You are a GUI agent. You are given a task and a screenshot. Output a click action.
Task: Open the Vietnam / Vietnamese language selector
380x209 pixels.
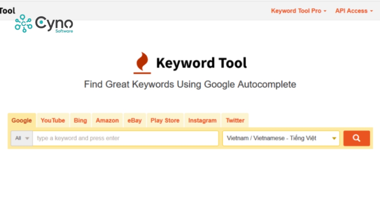coord(281,138)
